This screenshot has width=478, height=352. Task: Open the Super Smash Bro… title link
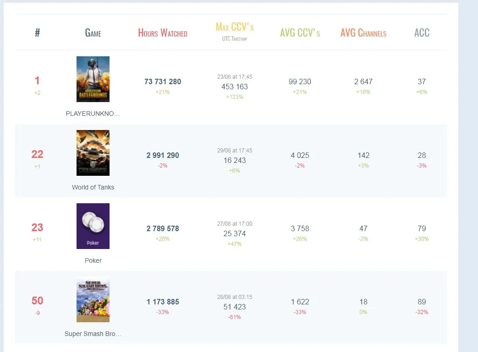pos(93,334)
